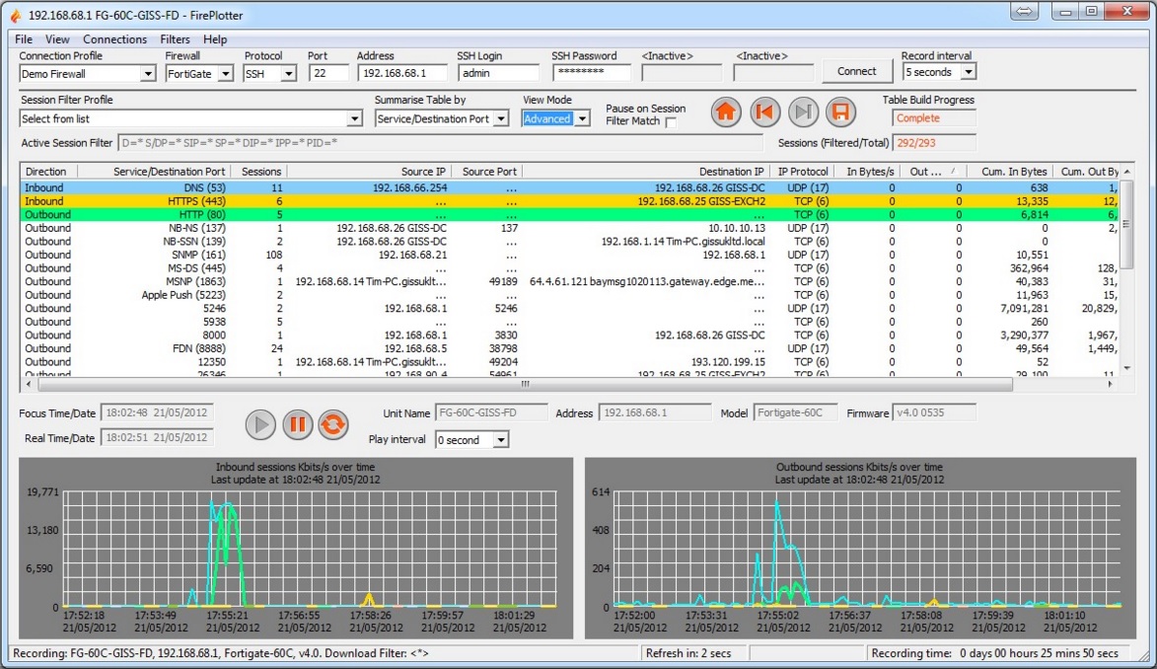Click the floppy disk save icon
Viewport: 1157px width, 669px height.
841,111
